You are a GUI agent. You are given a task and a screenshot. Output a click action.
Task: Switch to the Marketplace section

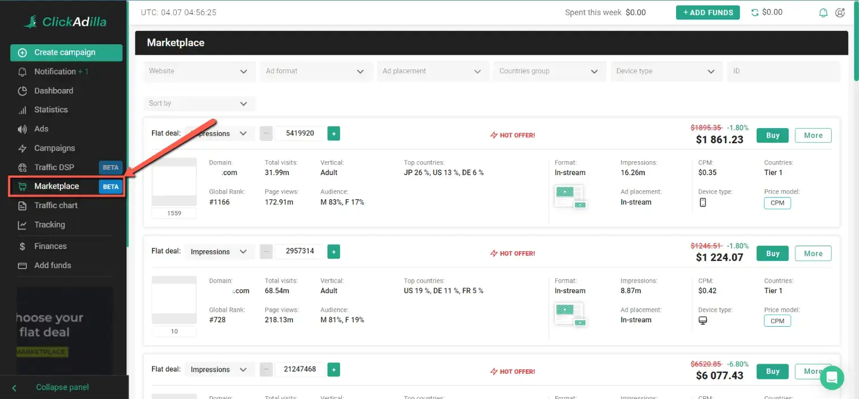point(56,186)
